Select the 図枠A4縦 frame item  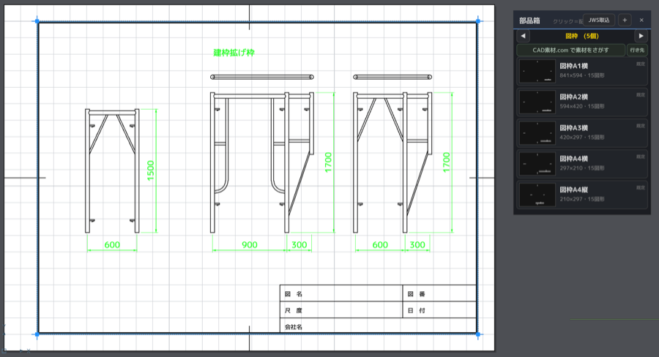click(x=582, y=195)
